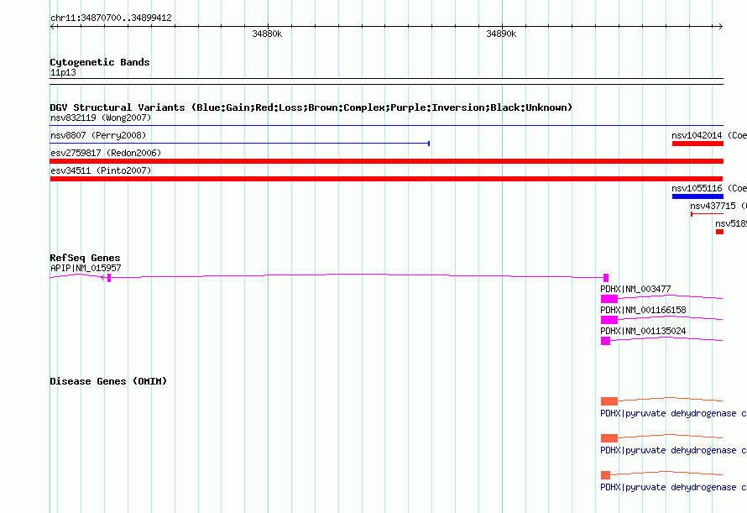The image size is (747, 513).
Task: Click the APIP exon at the right intron end
Action: (606, 278)
